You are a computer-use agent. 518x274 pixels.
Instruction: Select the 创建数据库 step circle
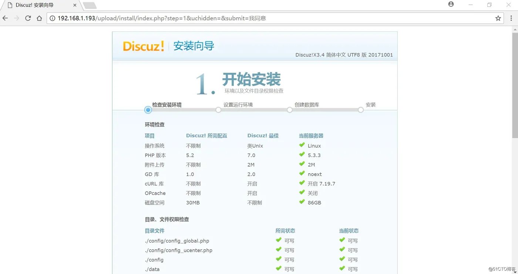[x=290, y=110]
